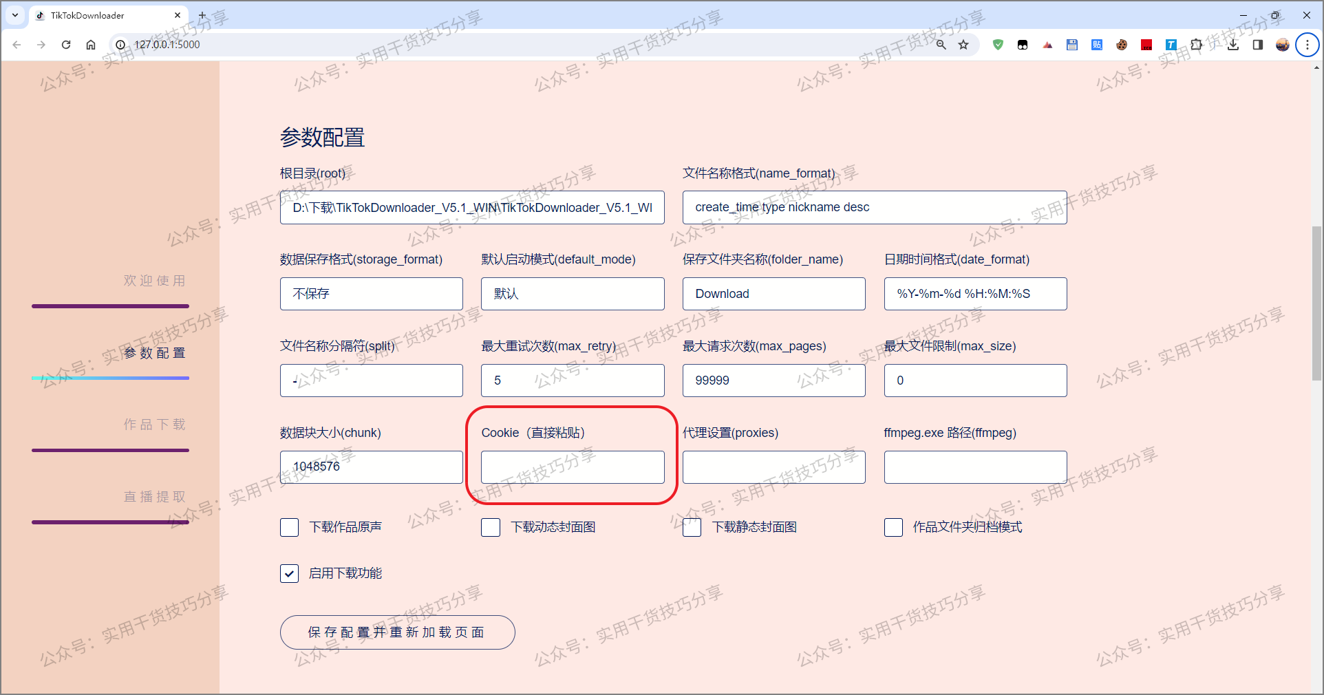The width and height of the screenshot is (1324, 695).
Task: Open the Extensions puzzle-piece icon
Action: point(1196,44)
